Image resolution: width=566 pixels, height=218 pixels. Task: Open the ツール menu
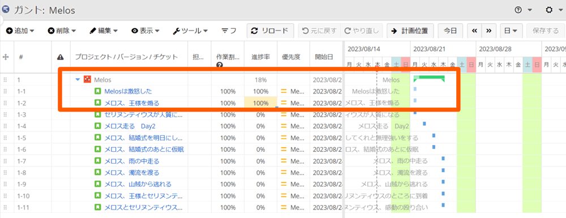point(190,31)
